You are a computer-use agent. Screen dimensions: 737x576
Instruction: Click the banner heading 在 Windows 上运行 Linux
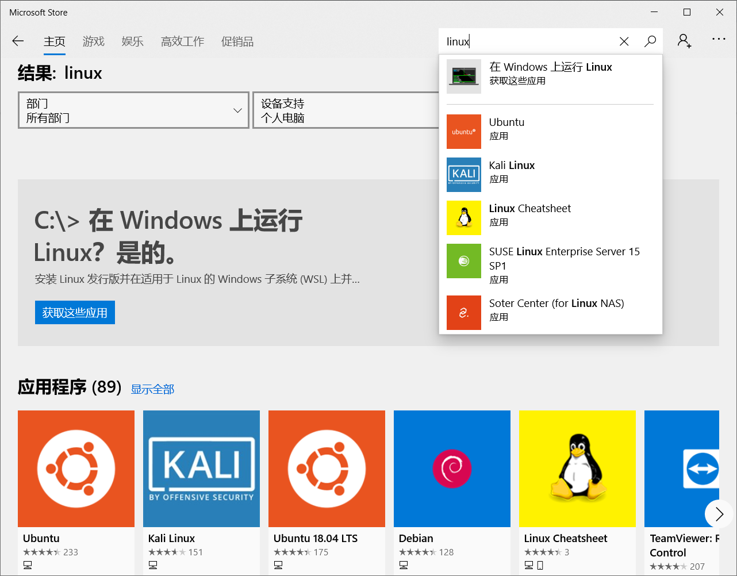[168, 236]
